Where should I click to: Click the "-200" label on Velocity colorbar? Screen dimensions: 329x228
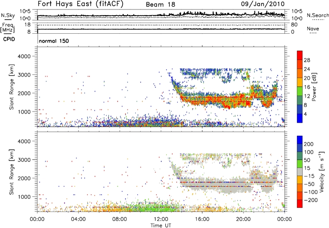(310, 200)
